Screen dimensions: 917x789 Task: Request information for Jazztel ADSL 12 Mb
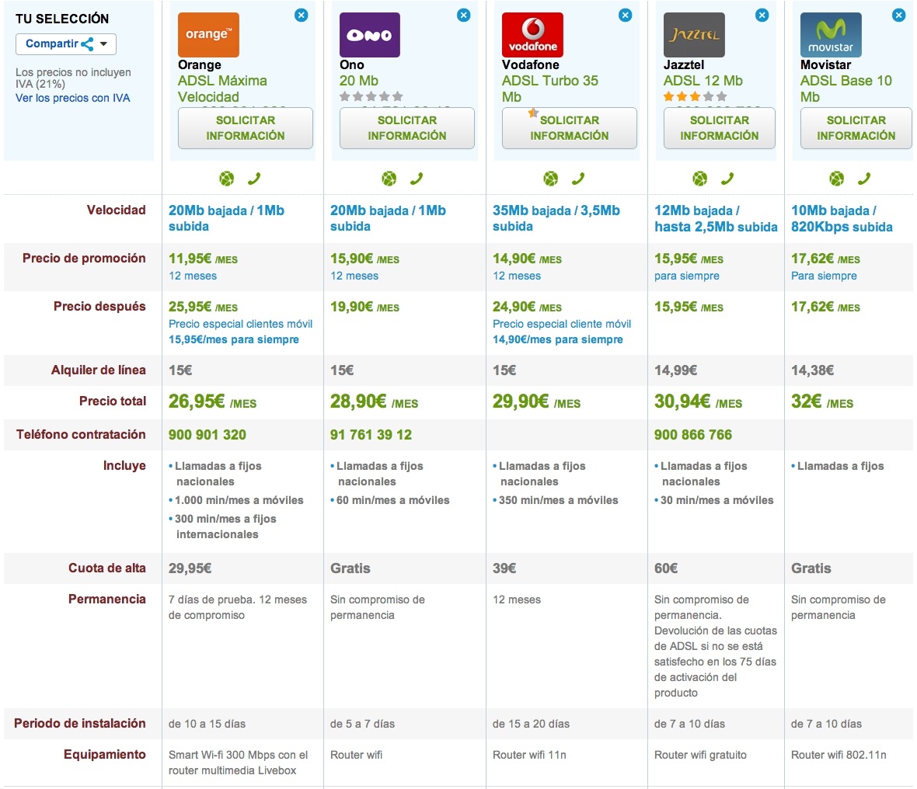[x=720, y=128]
